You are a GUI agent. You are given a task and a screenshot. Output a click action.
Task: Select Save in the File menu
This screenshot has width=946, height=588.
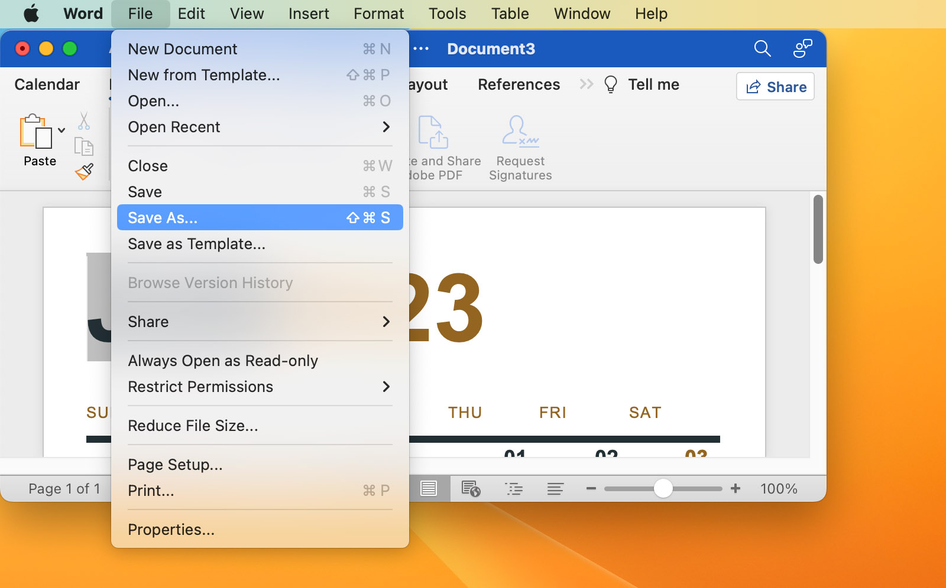pos(260,192)
